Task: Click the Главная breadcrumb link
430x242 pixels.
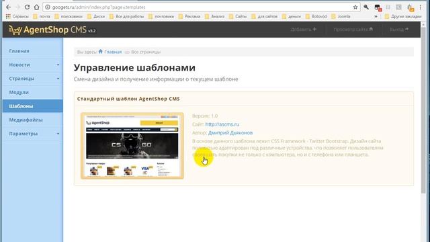Action: 113,52
